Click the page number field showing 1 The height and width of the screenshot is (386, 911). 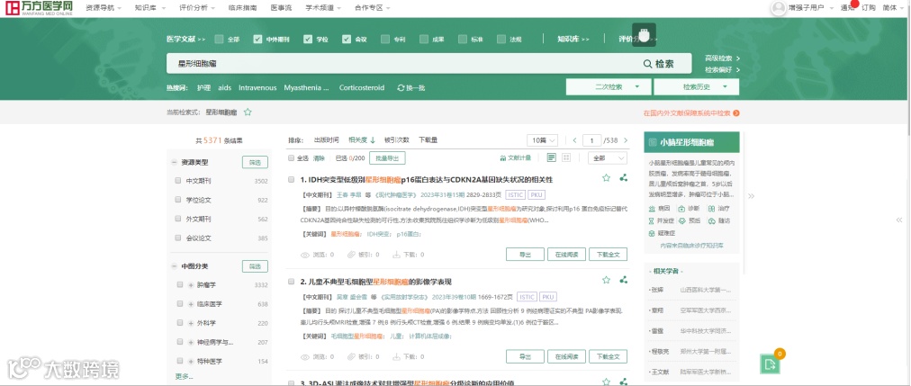591,140
